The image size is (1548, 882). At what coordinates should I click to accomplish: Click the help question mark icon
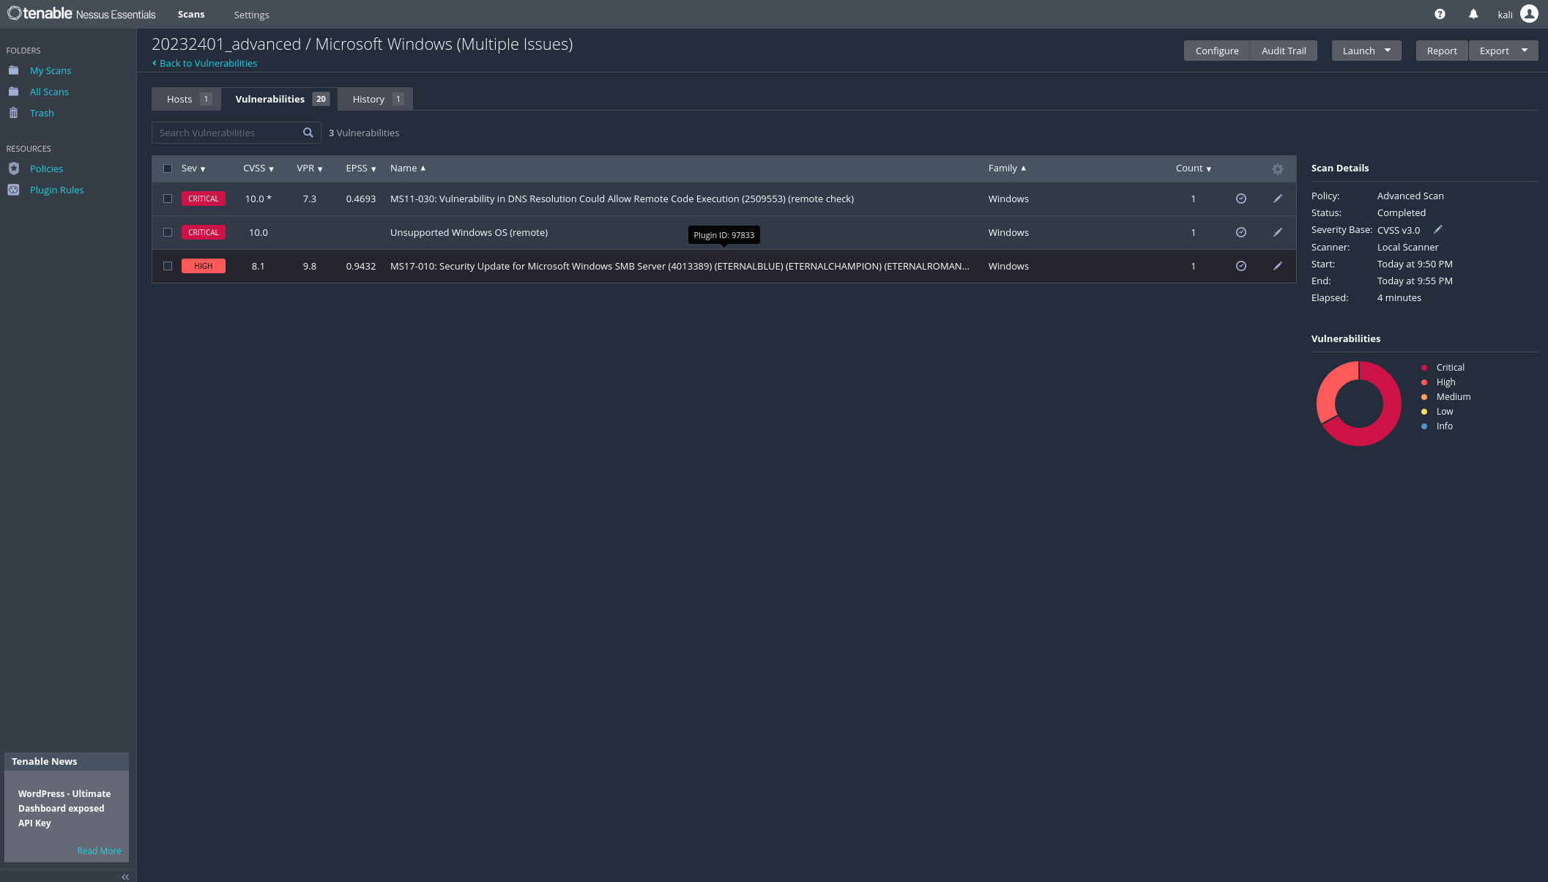tap(1440, 14)
